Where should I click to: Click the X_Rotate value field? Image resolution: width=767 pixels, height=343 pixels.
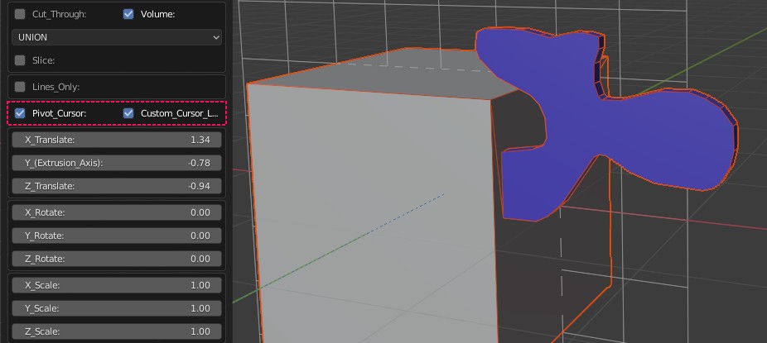(117, 212)
